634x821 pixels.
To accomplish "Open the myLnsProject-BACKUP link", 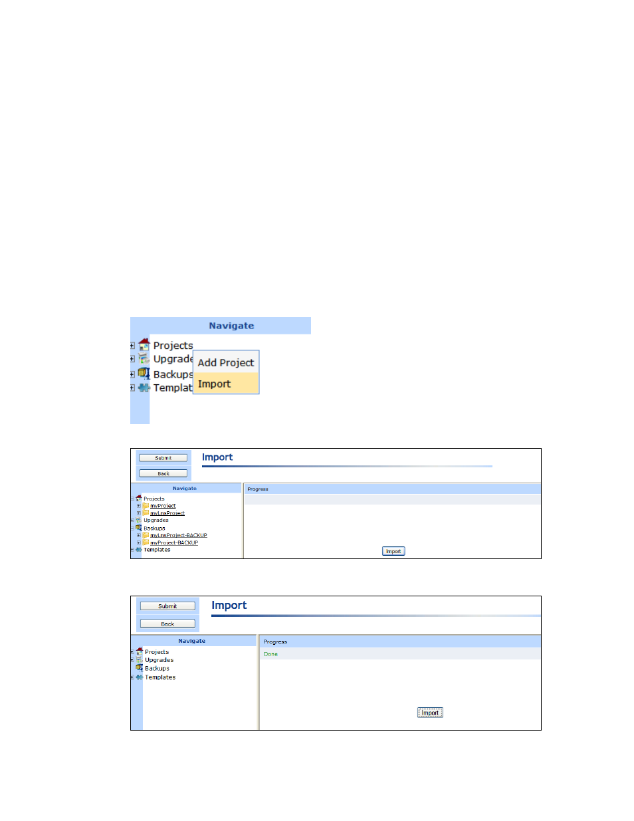I will click(179, 535).
